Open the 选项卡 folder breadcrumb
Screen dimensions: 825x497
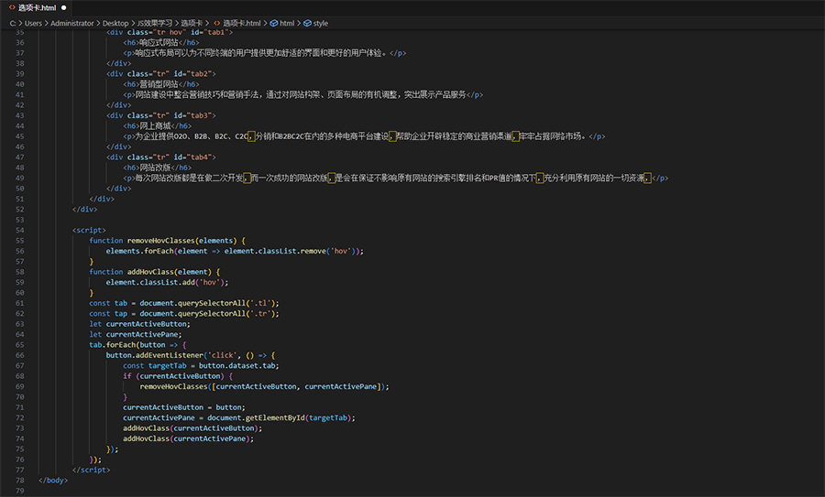(x=192, y=23)
